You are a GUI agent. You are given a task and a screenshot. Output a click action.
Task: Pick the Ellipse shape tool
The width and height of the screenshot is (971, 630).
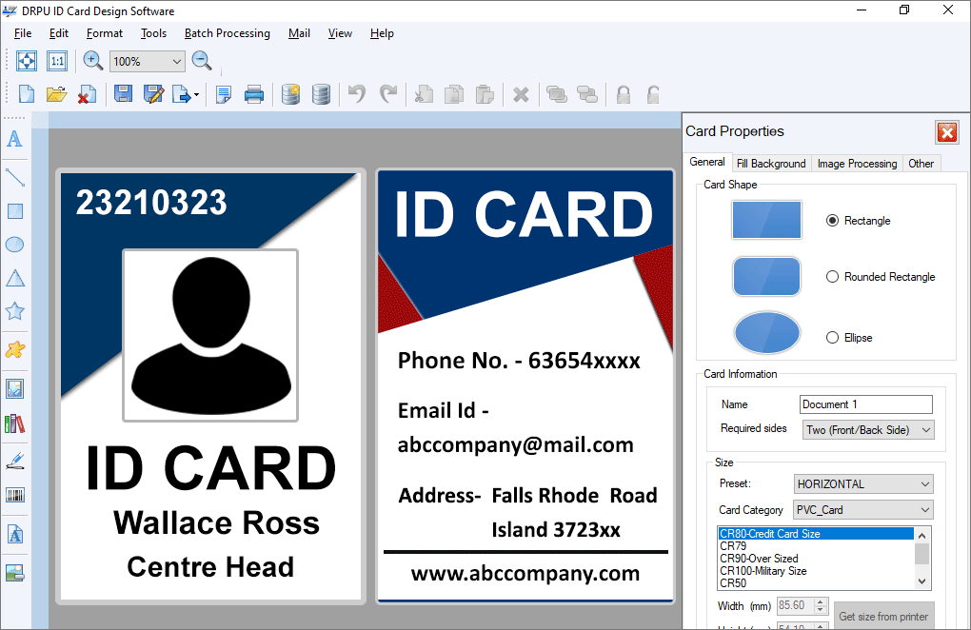point(14,244)
